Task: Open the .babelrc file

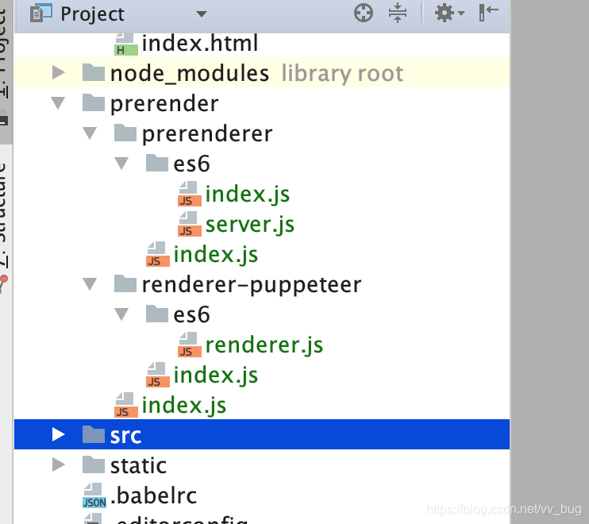Action: pyautogui.click(x=154, y=496)
